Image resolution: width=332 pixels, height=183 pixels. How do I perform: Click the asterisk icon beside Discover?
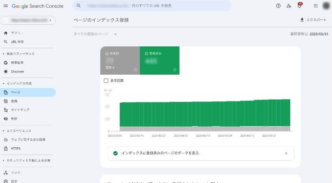[x=6, y=71]
